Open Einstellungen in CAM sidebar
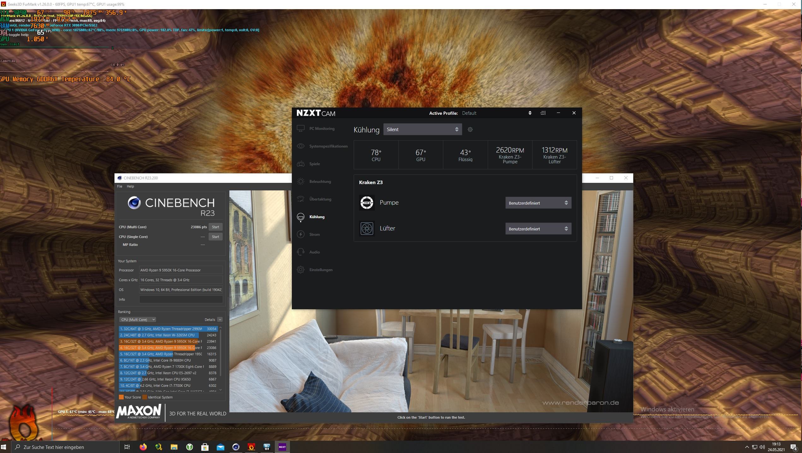This screenshot has height=453, width=802. 321,270
